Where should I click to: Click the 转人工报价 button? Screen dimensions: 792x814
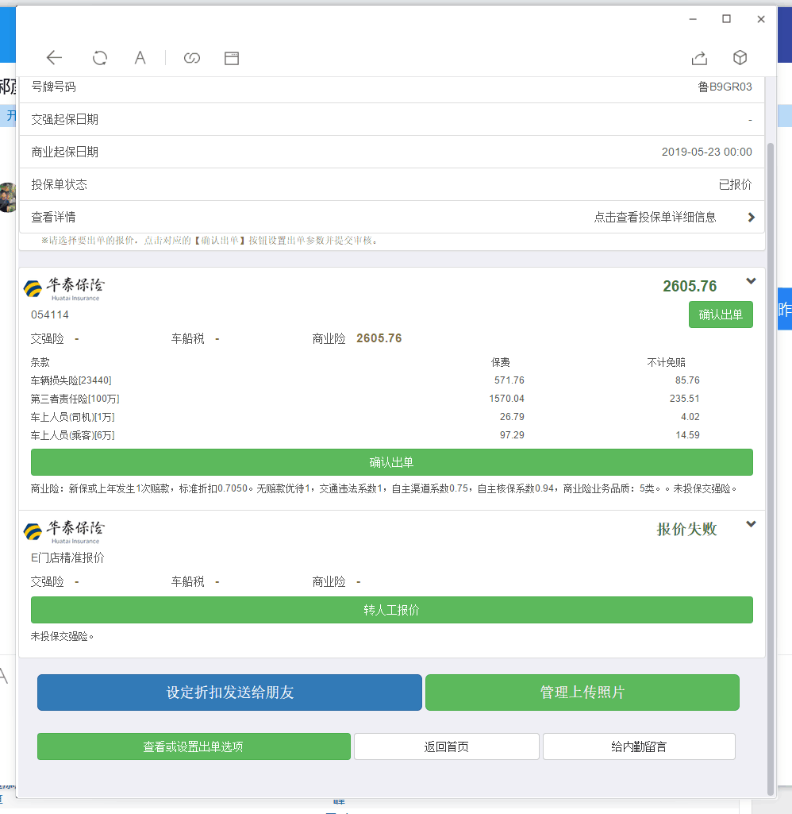coord(391,610)
